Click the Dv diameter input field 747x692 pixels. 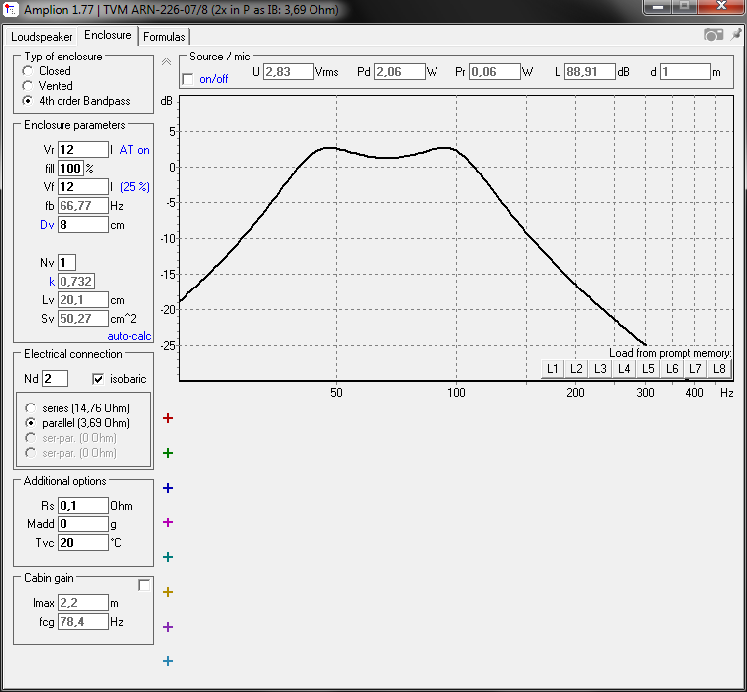[x=83, y=225]
